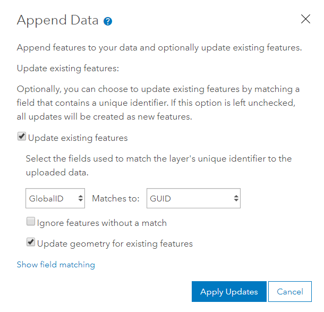Disable Update geometry for existing features checkbox
This screenshot has width=324, height=312.
31,243
